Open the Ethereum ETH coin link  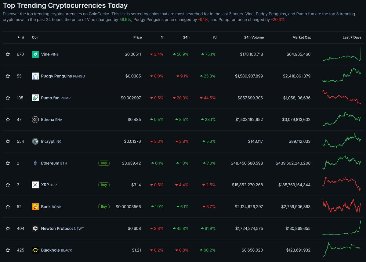54,163
